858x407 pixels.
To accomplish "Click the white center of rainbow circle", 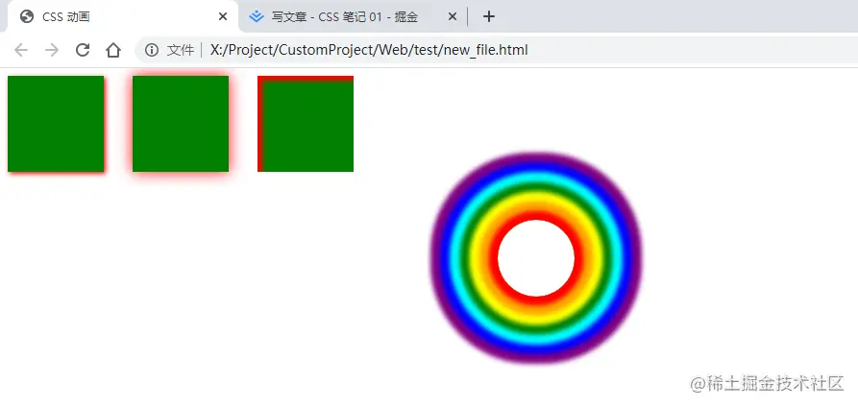I will 536,258.
